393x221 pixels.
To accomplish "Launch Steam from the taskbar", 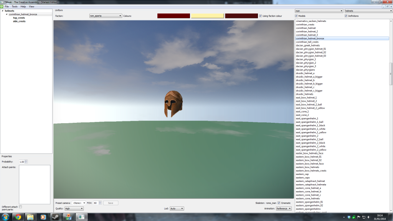I will tap(55, 217).
